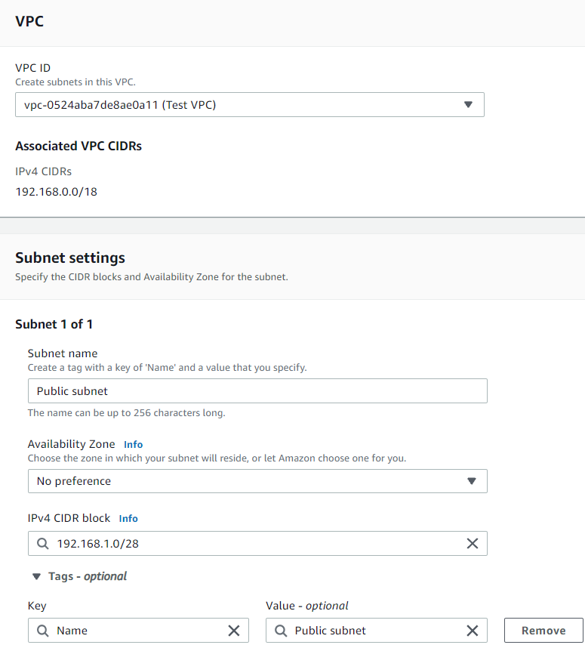Select the Key input containing Name
This screenshot has width=585, height=648.
[136, 630]
